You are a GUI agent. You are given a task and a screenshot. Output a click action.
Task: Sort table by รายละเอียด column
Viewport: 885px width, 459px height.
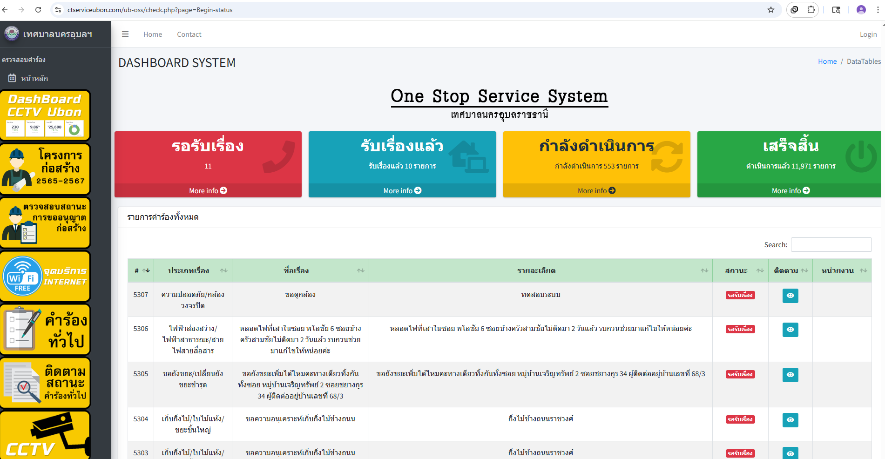point(540,270)
